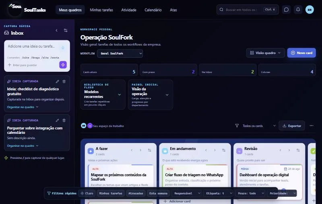Click the Filtros rápidos label

pyautogui.click(x=62, y=193)
